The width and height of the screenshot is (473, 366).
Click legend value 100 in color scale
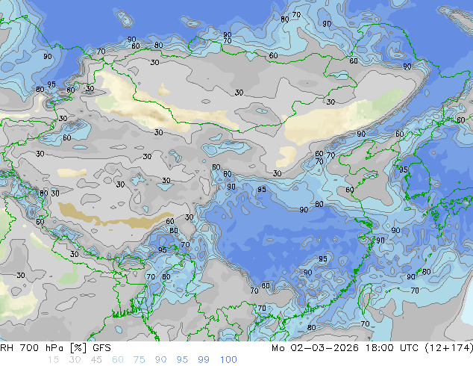[228, 360]
